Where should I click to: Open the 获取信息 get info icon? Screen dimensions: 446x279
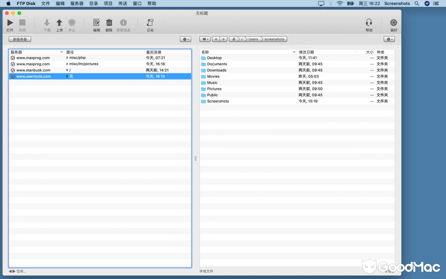tap(123, 23)
